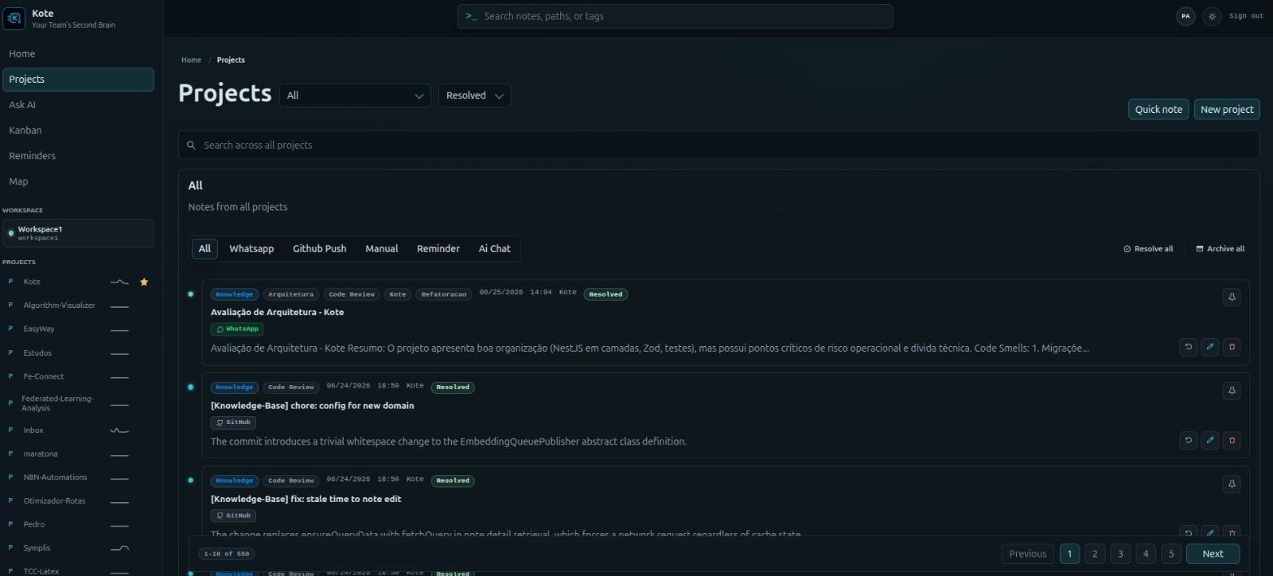Click Sign out
1273x576 pixels.
1246,16
